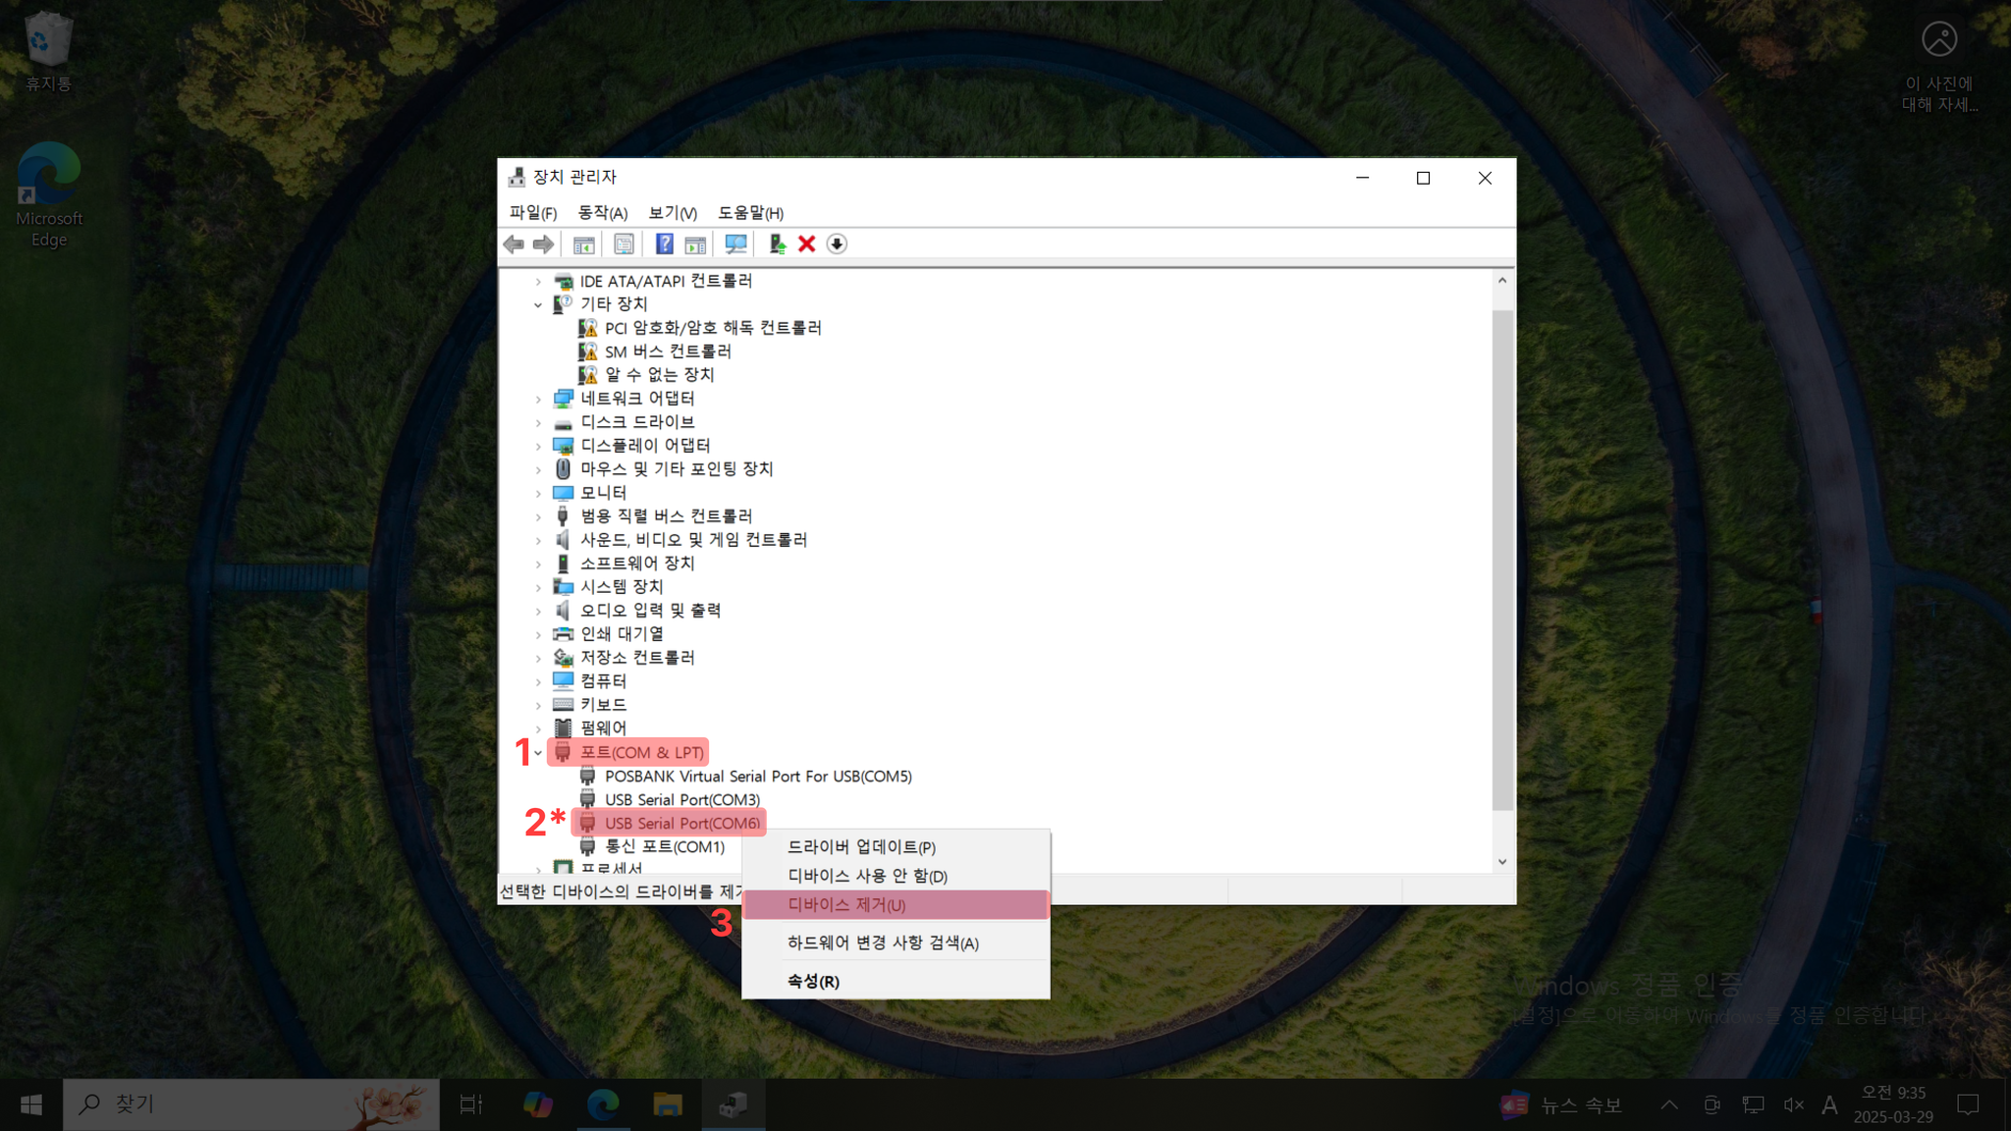This screenshot has width=2011, height=1131.
Task: Click 이 사진에 대해 자세히 desktop icon
Action: (x=1939, y=67)
